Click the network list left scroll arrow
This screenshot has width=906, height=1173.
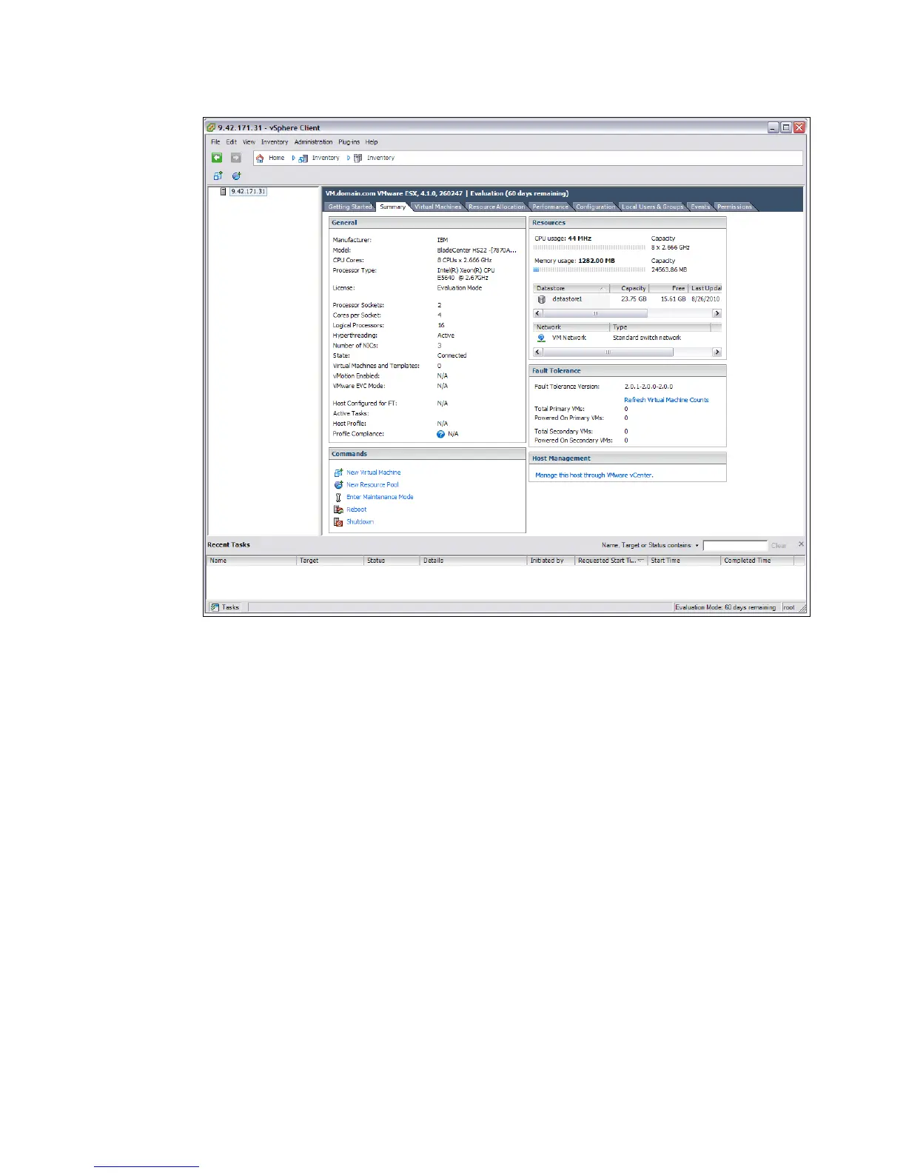point(538,352)
